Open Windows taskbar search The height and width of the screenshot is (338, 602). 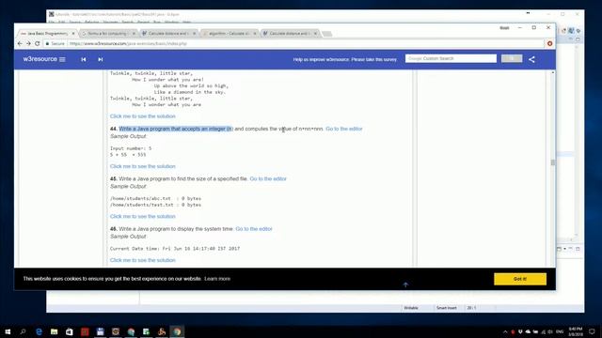tap(23, 331)
